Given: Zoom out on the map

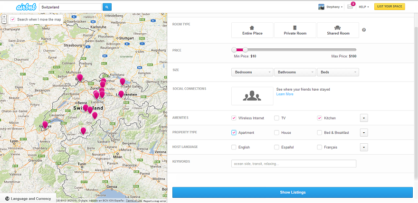Looking at the screenshot, I should (x=4, y=21).
